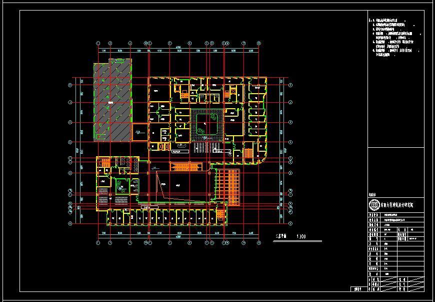
Task: Pick the grey hatched roof area
Action: click(x=112, y=100)
